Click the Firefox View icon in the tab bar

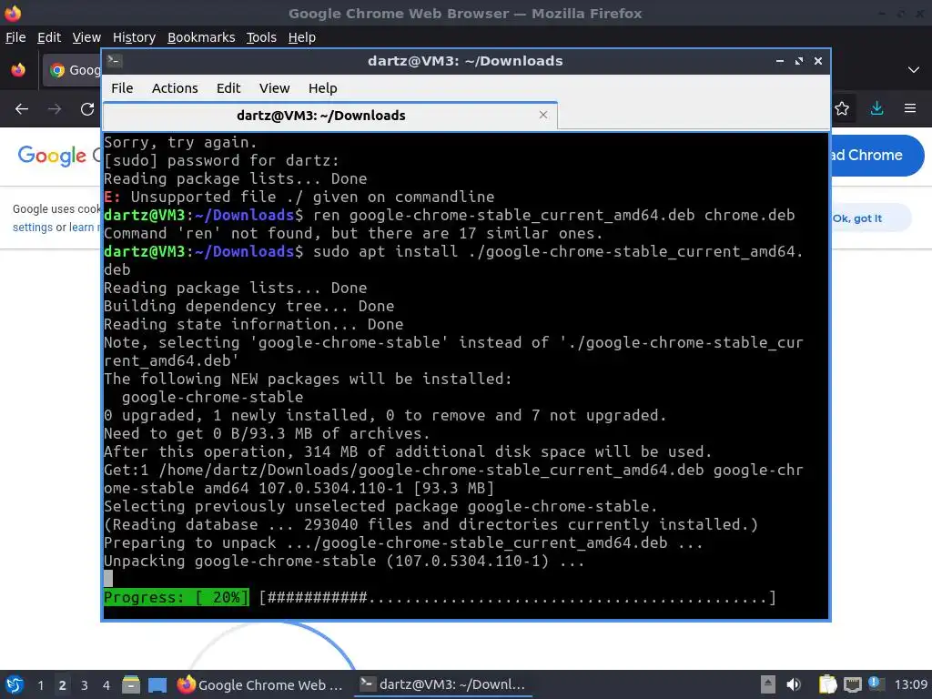(18, 70)
